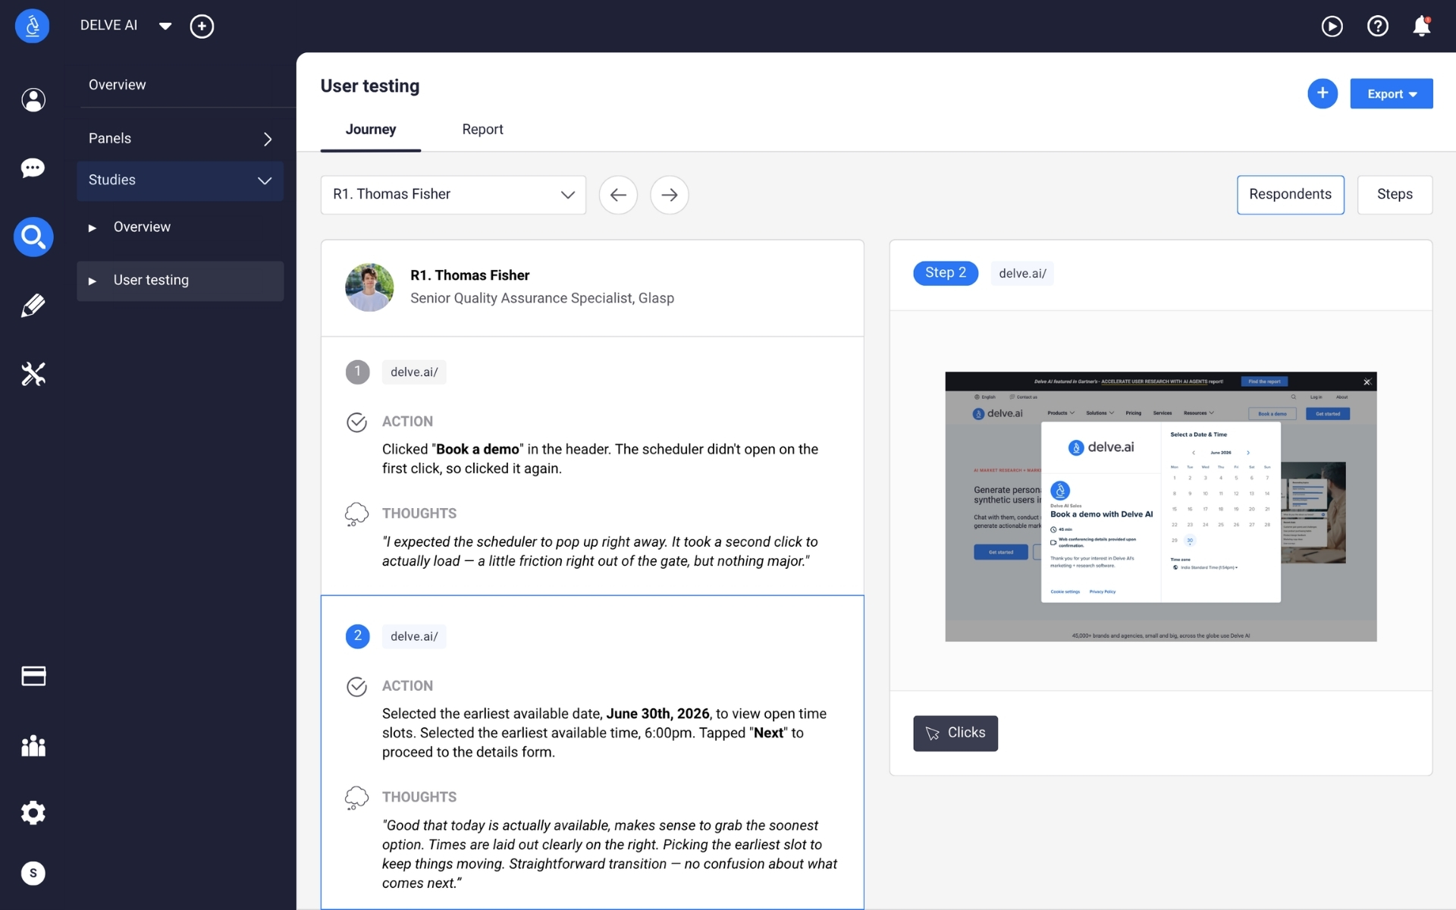Open the DELVE AI workspace dropdown arrow
This screenshot has height=910, width=1456.
click(165, 27)
